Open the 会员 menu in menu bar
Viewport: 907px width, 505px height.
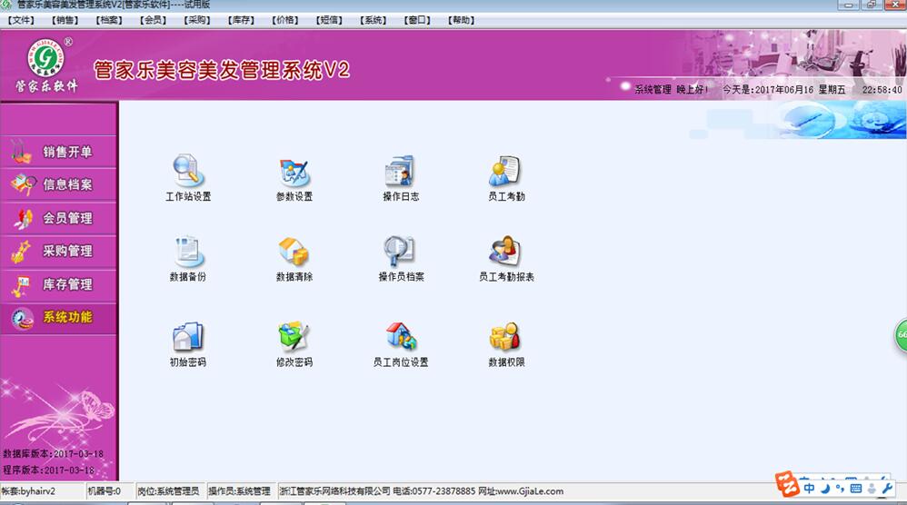(154, 20)
